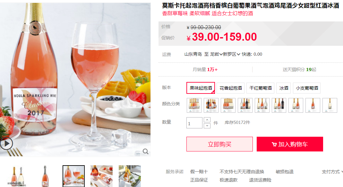Click the magnifier zoom icon on product image

tap(145, 151)
